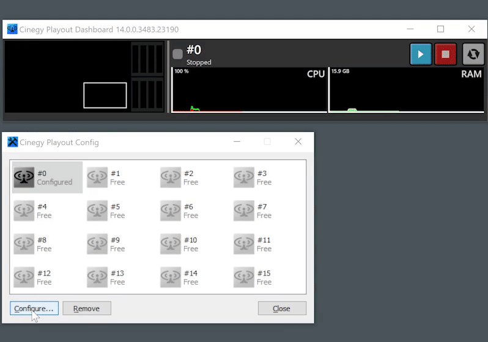Click the engine preview video area
488x342 pixels.
(67, 77)
